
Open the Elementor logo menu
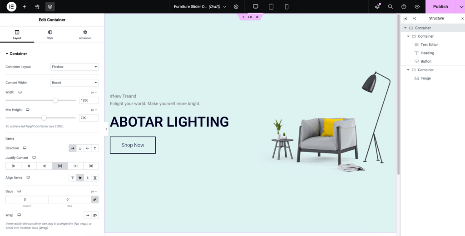point(11,6)
